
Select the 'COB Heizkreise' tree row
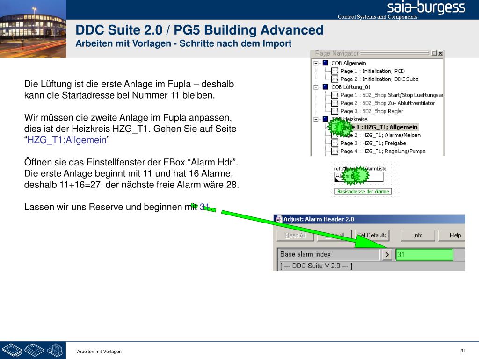[x=349, y=119]
